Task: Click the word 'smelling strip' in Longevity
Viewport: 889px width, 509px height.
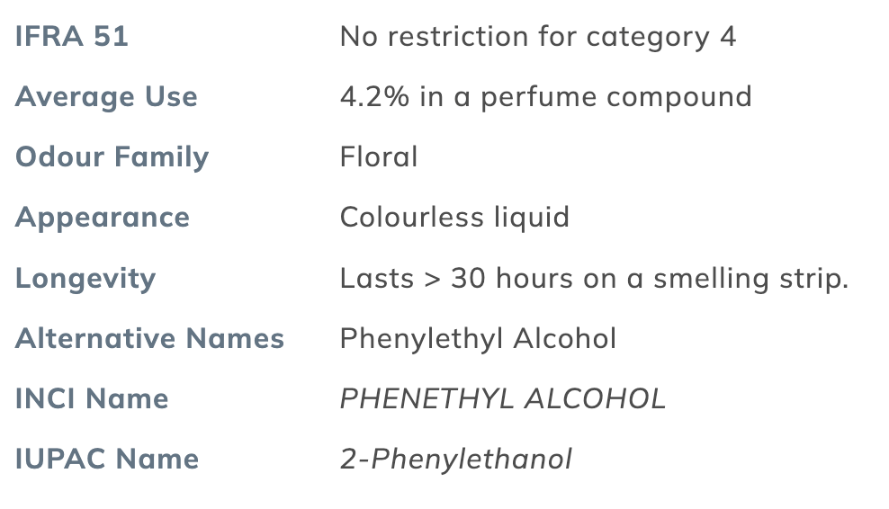Action: tap(750, 280)
